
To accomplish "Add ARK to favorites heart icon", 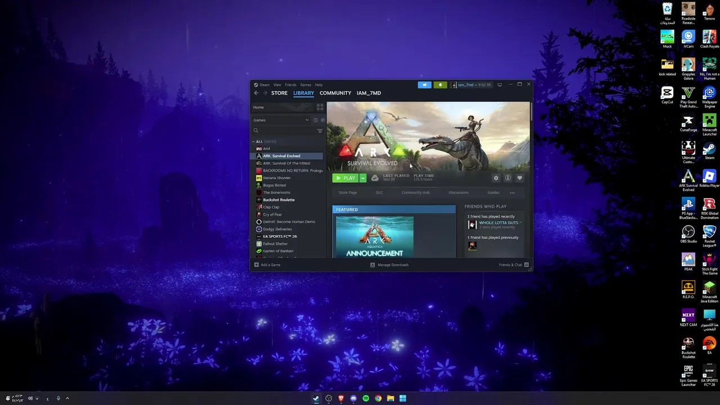I will coord(519,178).
